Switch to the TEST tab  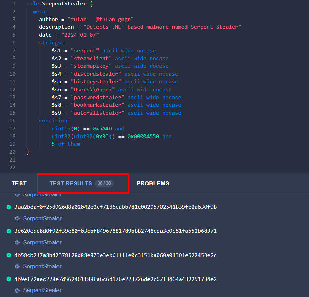pyautogui.click(x=19, y=183)
